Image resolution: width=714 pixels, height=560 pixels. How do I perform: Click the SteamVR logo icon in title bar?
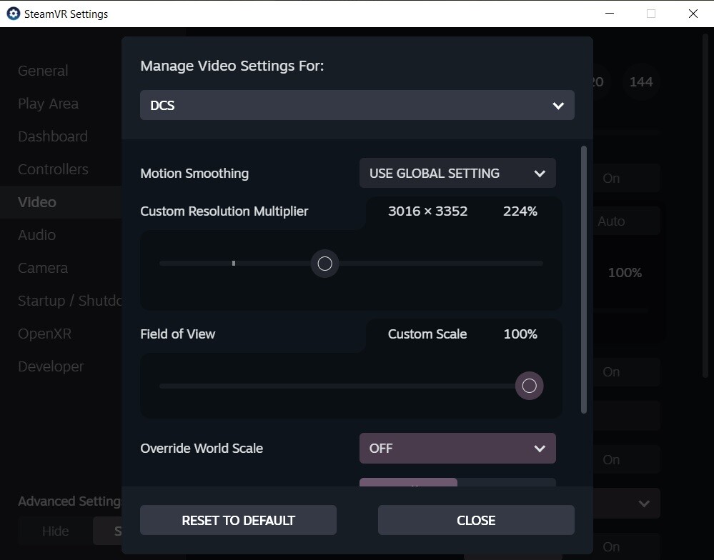point(13,14)
